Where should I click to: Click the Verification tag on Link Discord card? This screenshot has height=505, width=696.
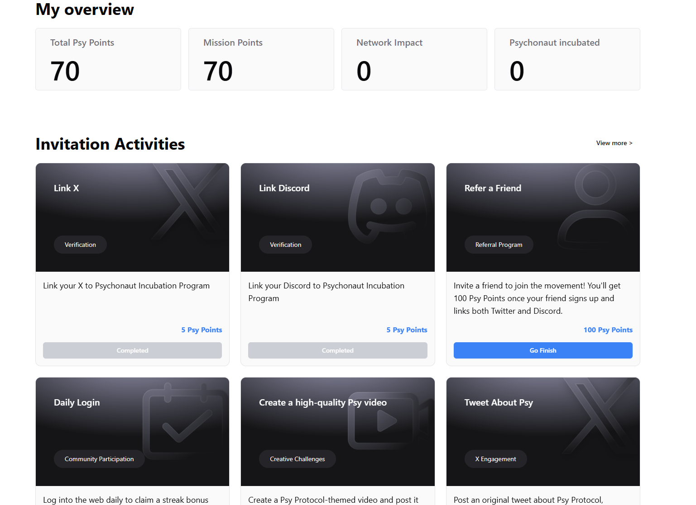tap(285, 245)
